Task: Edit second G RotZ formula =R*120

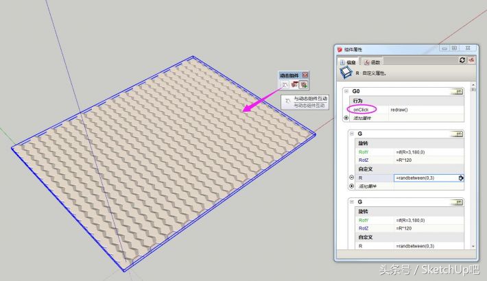Action: pos(429,228)
